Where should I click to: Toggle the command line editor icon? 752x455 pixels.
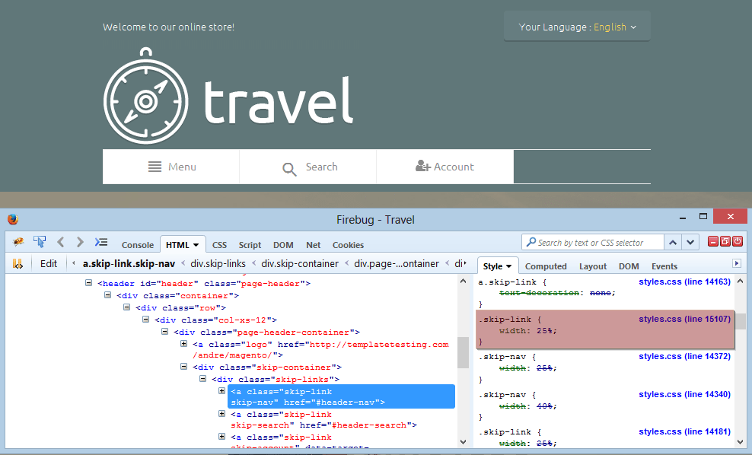click(100, 241)
